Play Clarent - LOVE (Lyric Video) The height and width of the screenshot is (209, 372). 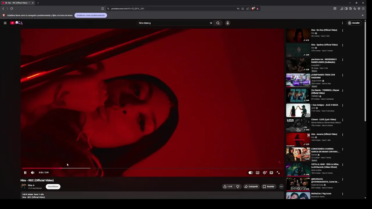(298, 125)
